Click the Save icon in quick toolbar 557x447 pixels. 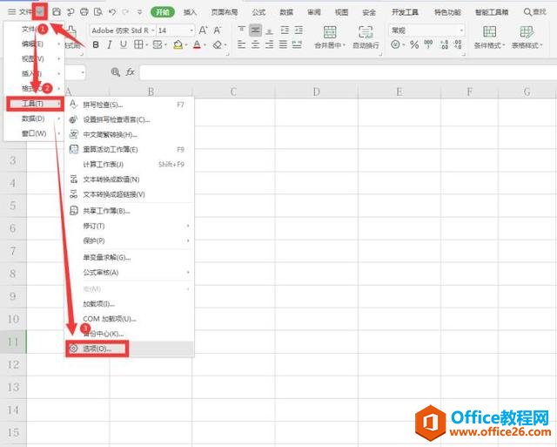click(56, 11)
